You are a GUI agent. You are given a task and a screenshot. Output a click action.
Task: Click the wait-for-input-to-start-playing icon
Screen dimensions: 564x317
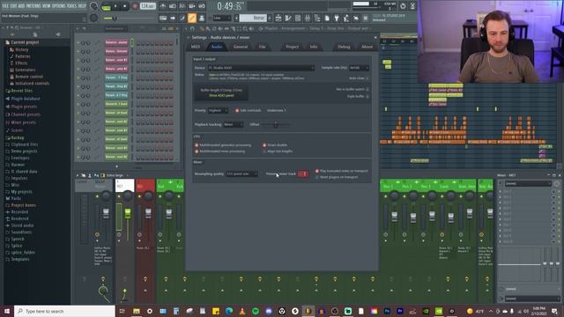click(x=173, y=6)
